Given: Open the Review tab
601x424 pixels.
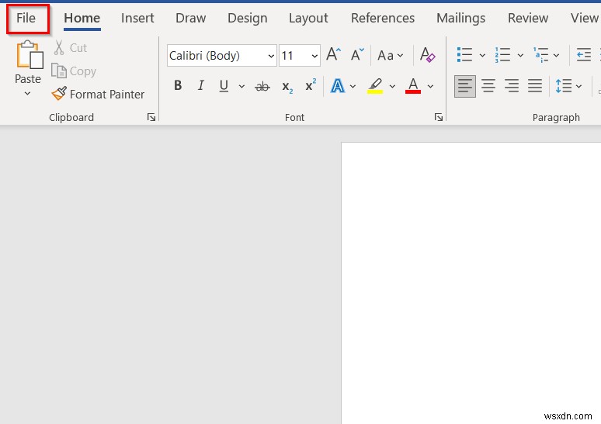Looking at the screenshot, I should [528, 18].
